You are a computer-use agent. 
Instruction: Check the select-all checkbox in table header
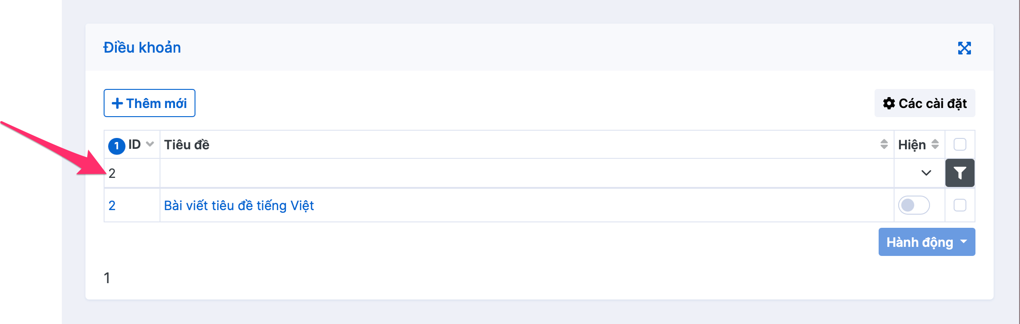pos(960,144)
